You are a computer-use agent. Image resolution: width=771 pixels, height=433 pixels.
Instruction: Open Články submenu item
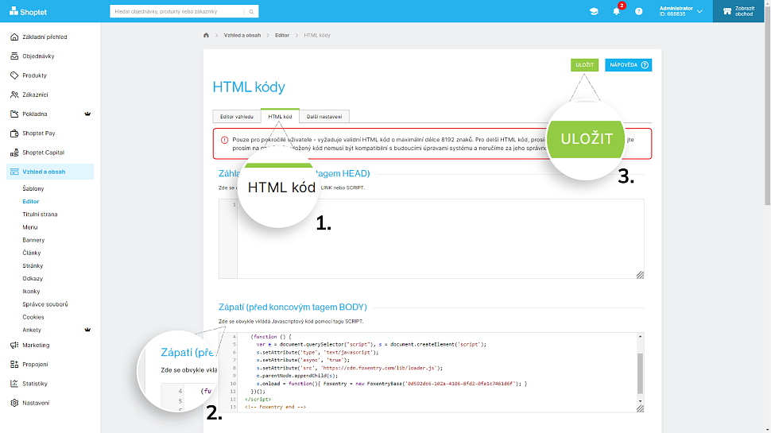click(x=32, y=253)
